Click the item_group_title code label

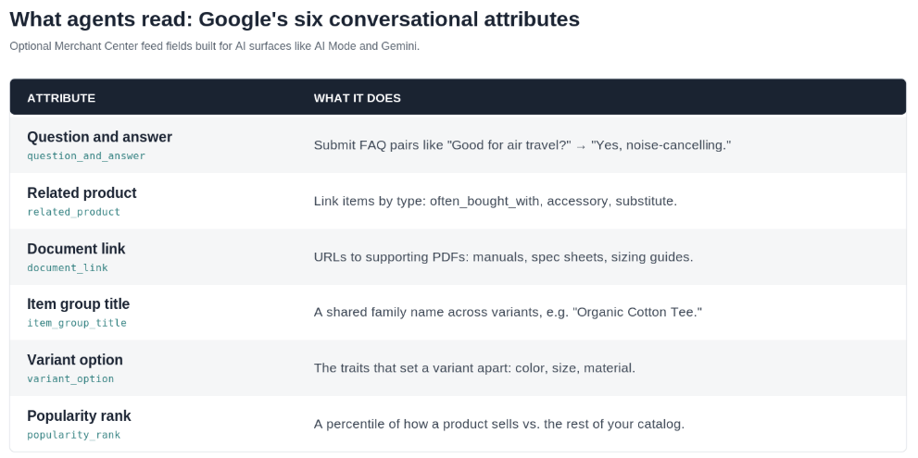77,323
